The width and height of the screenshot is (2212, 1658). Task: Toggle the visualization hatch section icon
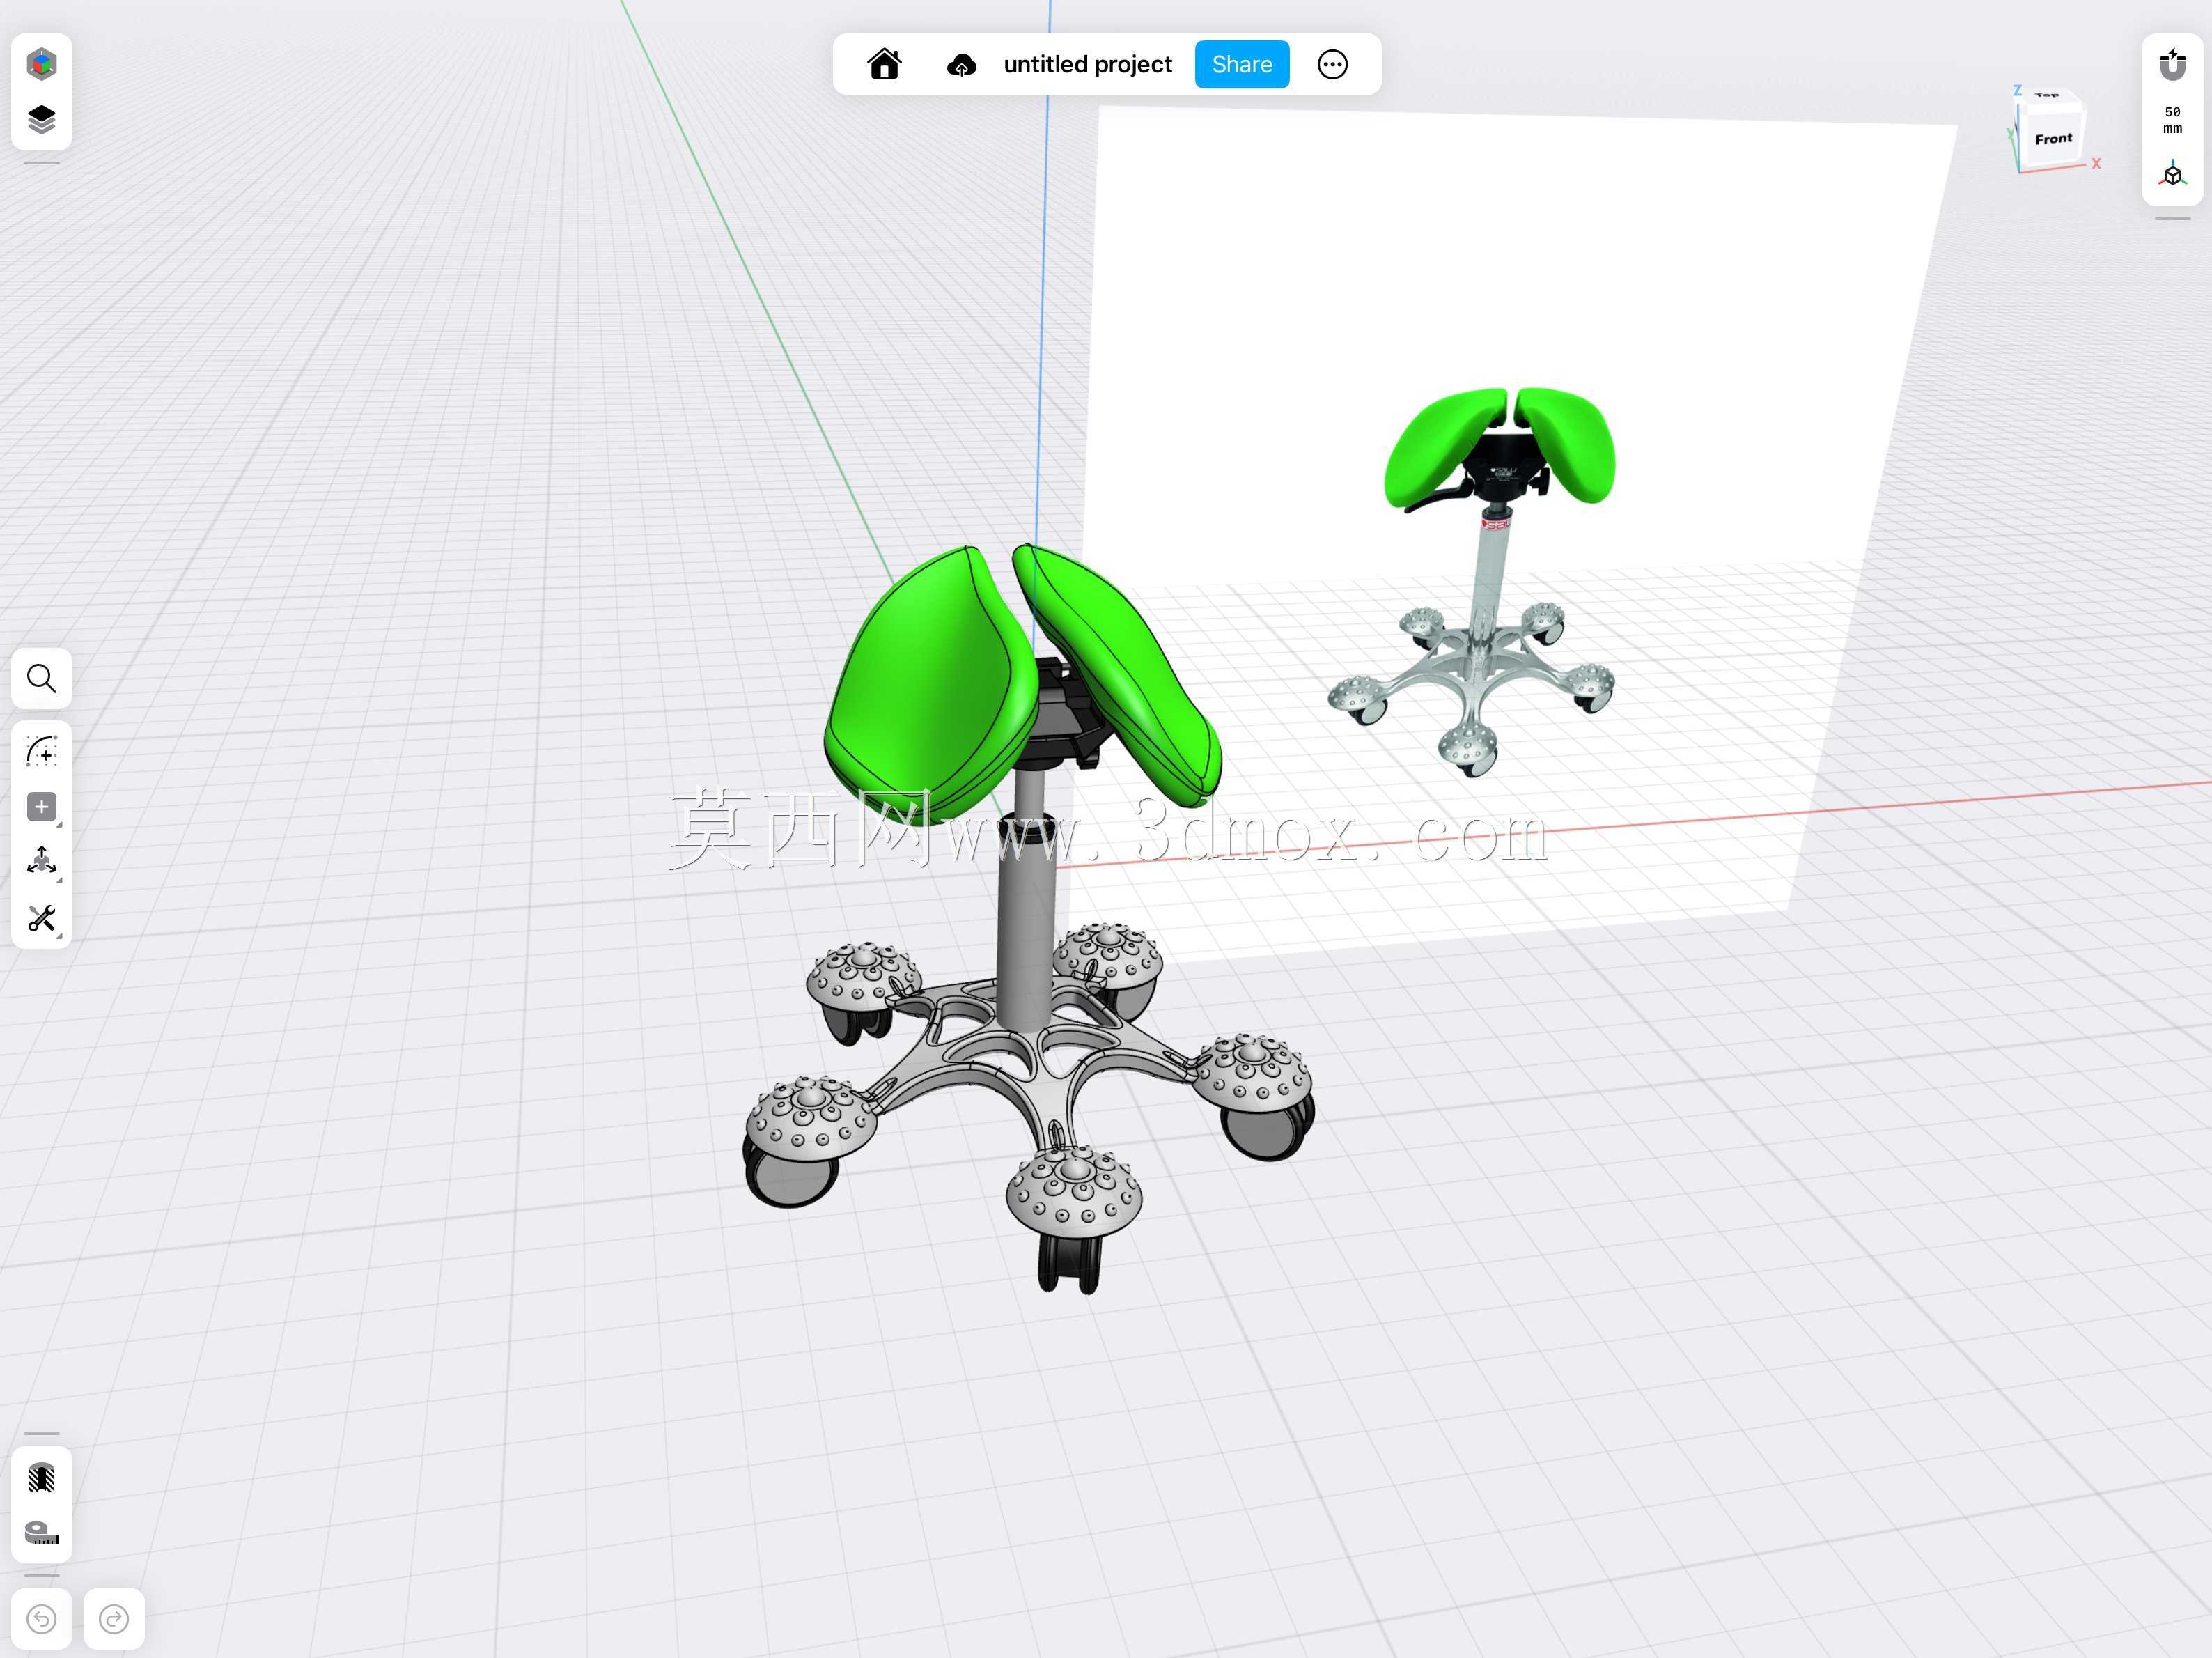41,1477
